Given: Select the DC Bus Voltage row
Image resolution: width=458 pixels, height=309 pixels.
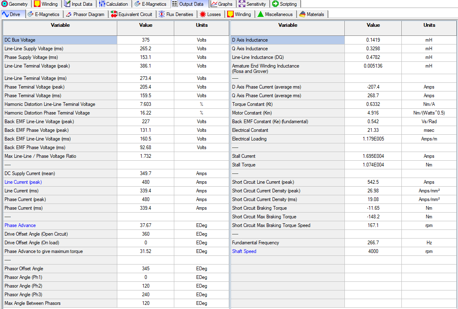Looking at the screenshot, I should pyautogui.click(x=116, y=40).
